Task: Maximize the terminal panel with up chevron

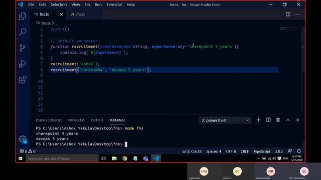Action: (x=288, y=120)
